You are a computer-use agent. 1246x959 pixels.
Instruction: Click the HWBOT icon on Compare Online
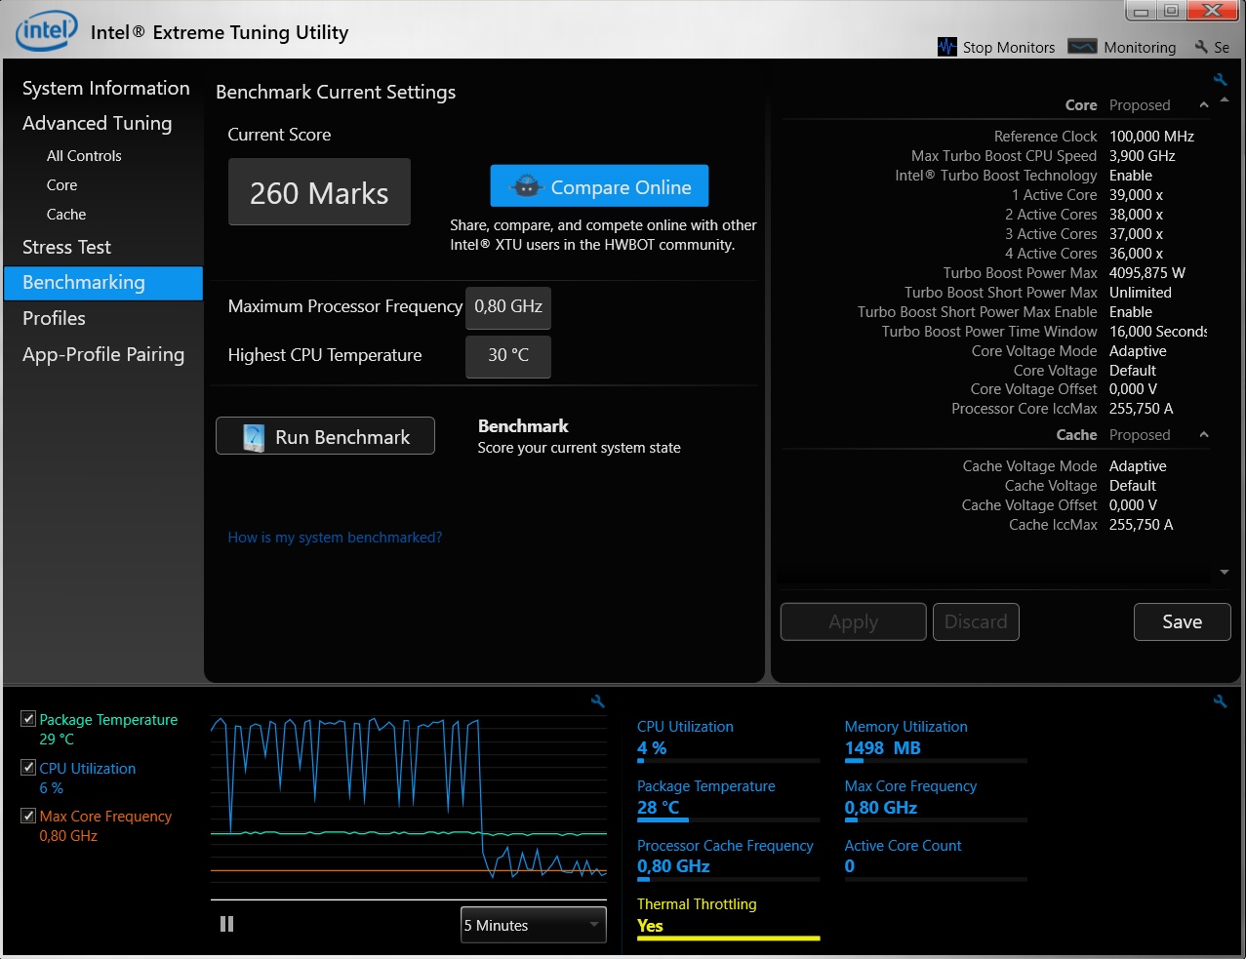coord(526,186)
